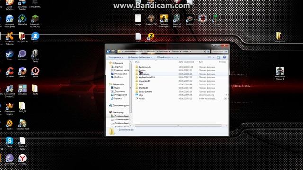
Task: Launch the Yandex browser shortcut
Action: pyautogui.click(x=22, y=160)
